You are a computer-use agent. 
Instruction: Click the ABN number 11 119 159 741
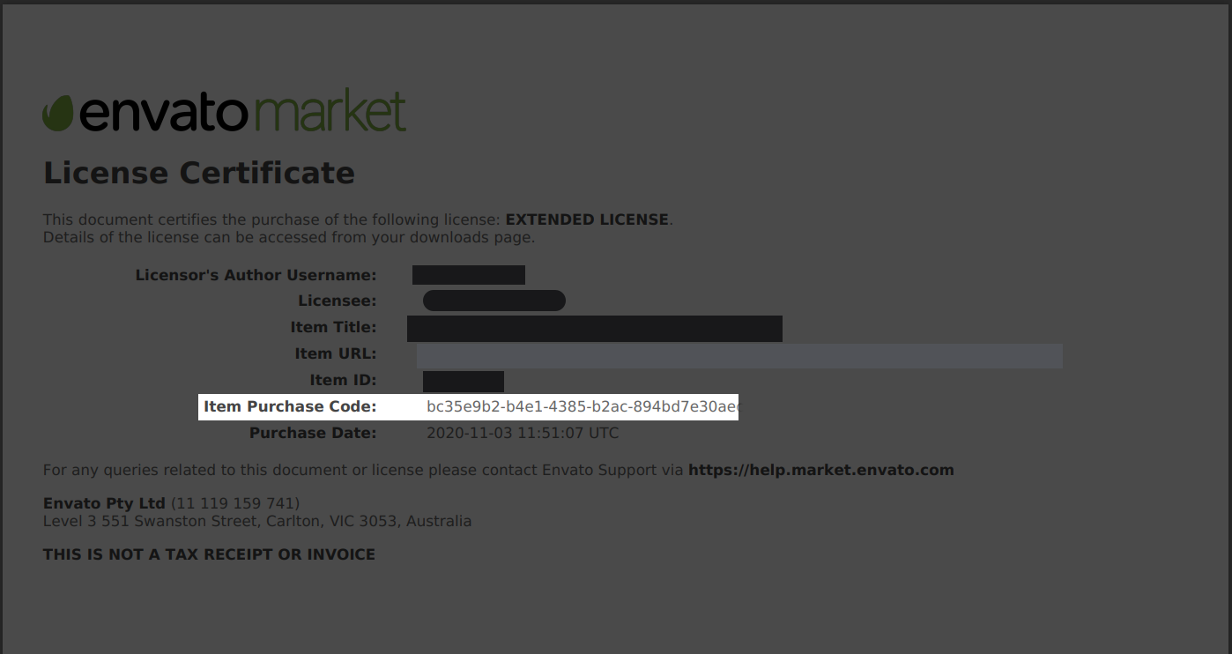click(235, 503)
